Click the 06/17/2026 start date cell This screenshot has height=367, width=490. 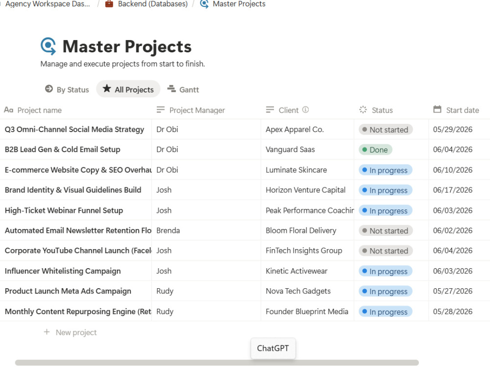(460, 190)
